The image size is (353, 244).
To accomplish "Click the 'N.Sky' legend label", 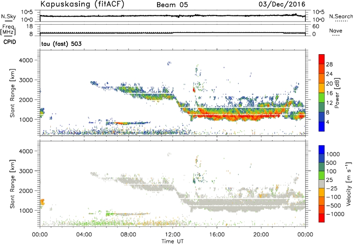I will coord(8,16).
